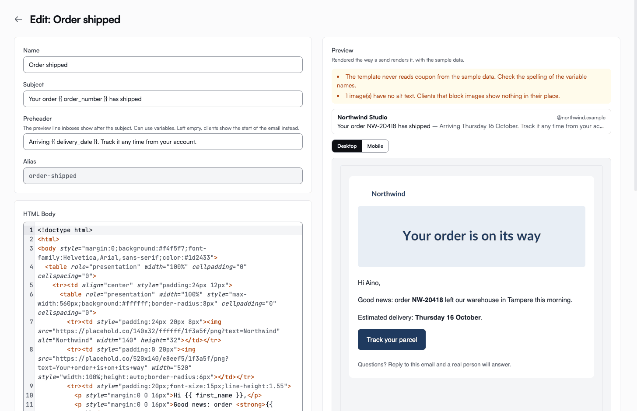Select the Alias field order-shipped
This screenshot has height=411, width=637.
[x=163, y=176]
